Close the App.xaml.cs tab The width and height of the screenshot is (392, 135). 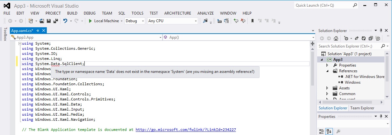[x=44, y=30]
